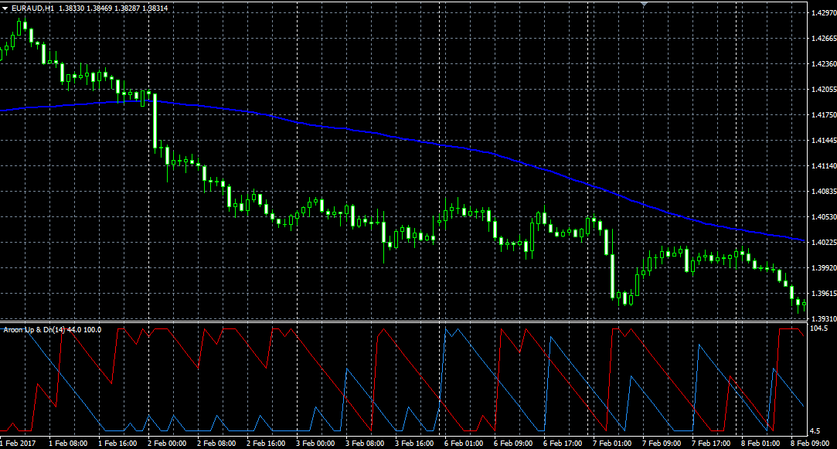Click the 1.41750 price axis label

click(818, 115)
